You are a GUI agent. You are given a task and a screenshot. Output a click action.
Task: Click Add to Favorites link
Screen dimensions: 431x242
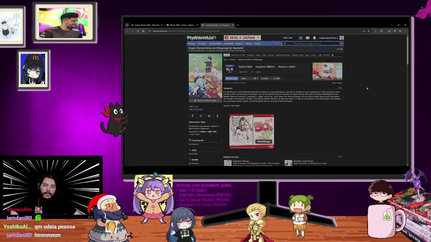point(196,110)
